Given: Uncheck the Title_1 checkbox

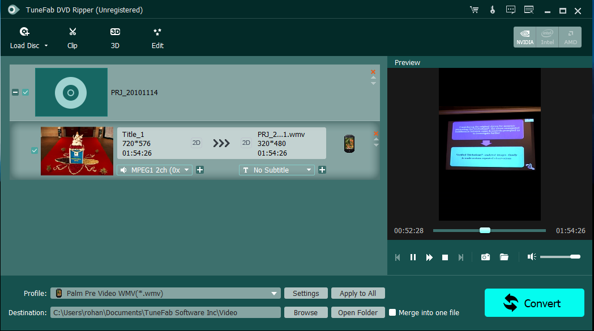Looking at the screenshot, I should point(35,151).
